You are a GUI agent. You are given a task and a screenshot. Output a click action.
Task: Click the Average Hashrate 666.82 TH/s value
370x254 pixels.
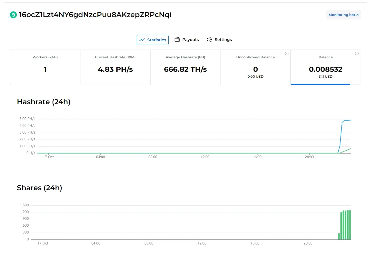(x=185, y=69)
